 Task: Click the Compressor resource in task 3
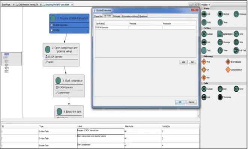point(69,93)
